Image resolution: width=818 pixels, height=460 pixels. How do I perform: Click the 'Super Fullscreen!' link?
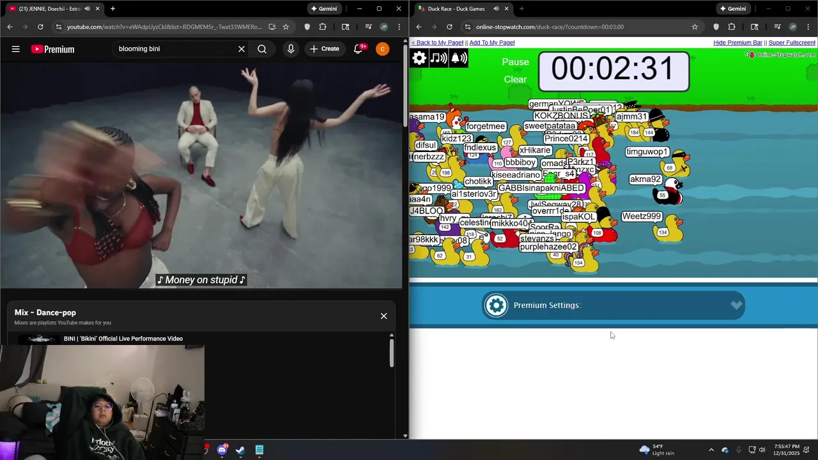pos(792,43)
